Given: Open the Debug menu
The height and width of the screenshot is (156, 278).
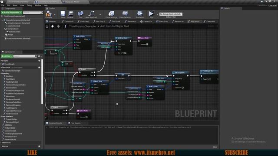Looking at the screenshot, I should (x=30, y=6).
